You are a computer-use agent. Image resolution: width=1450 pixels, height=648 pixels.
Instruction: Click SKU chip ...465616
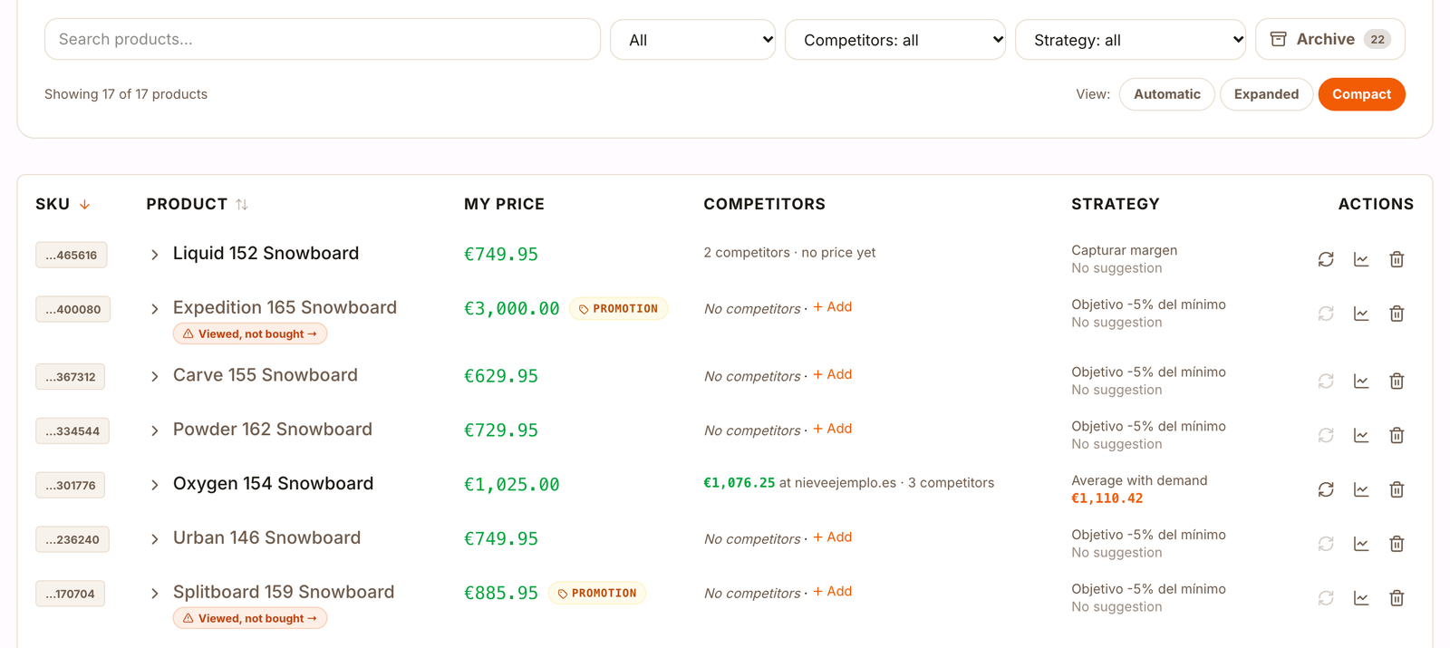click(x=72, y=255)
